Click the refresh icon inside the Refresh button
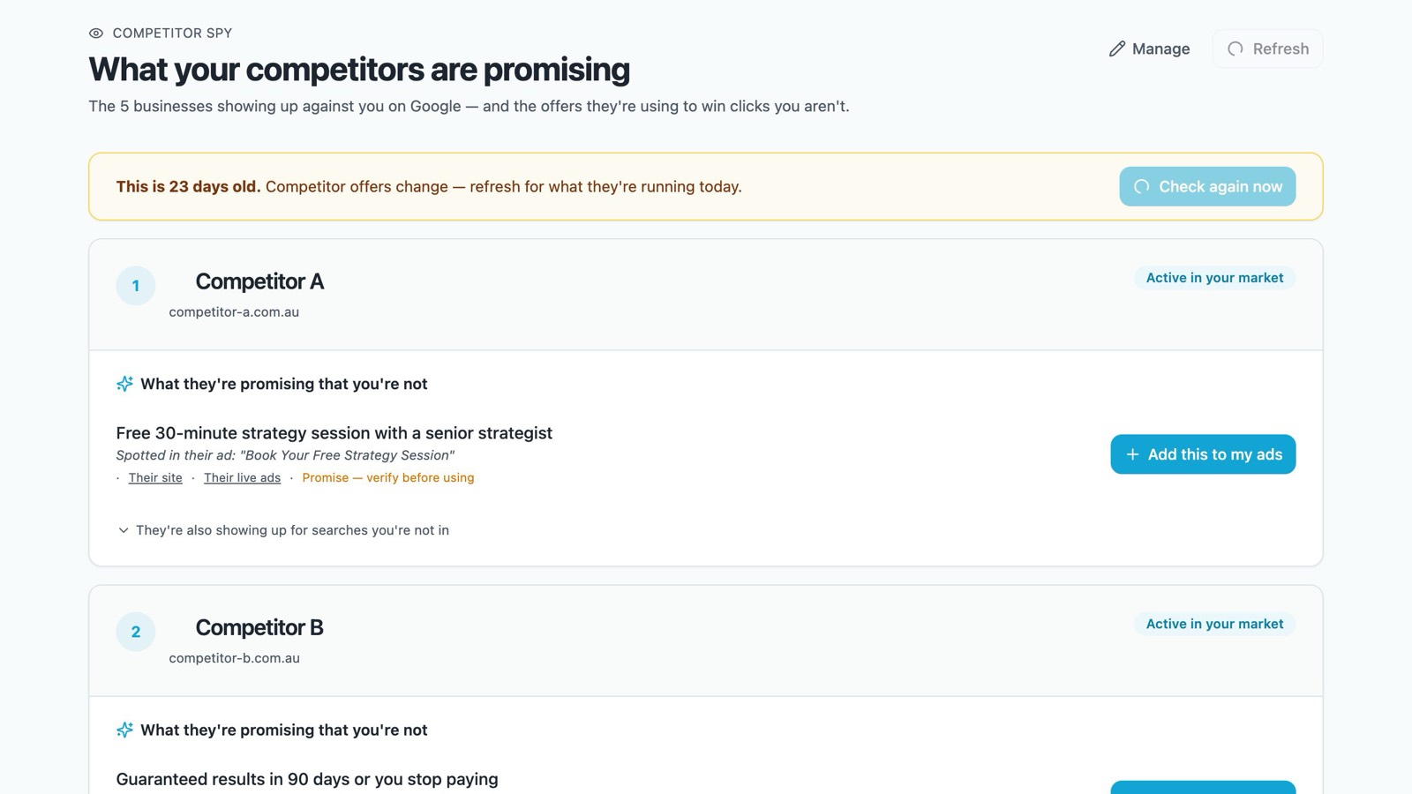This screenshot has height=794, width=1412. click(x=1235, y=49)
